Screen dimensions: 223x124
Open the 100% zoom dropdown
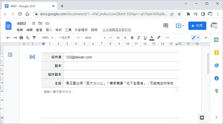48,38
